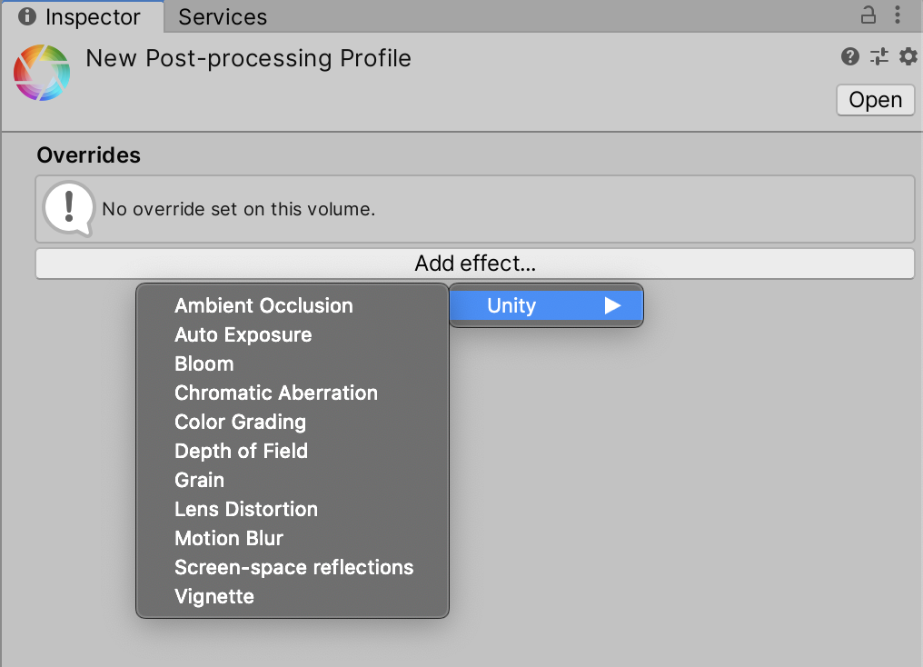Viewport: 923px width, 667px height.
Task: Click the Chromatic Aberration entry
Action: pyautogui.click(x=276, y=393)
